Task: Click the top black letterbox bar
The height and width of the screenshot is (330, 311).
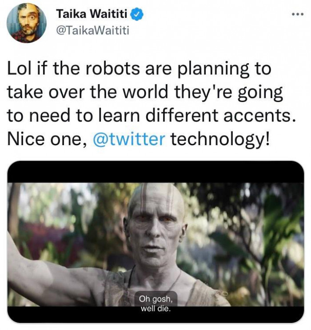Action: [x=155, y=172]
